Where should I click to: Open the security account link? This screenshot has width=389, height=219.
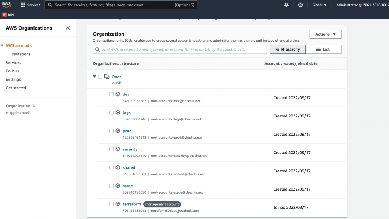pyautogui.click(x=130, y=149)
